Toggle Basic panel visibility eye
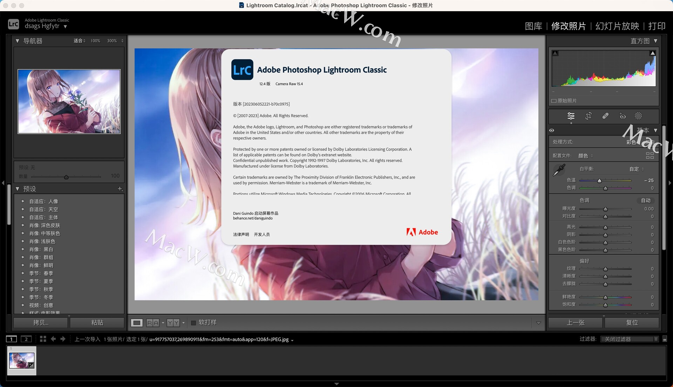 tap(552, 131)
